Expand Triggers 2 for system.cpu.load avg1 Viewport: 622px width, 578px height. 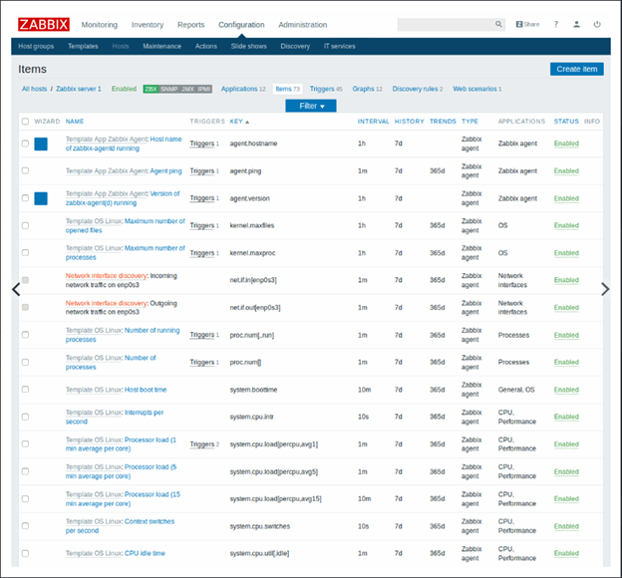[x=202, y=444]
